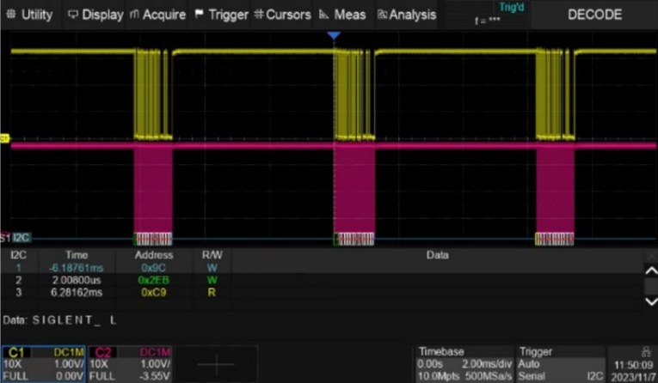Click the Address column header

pos(154,255)
